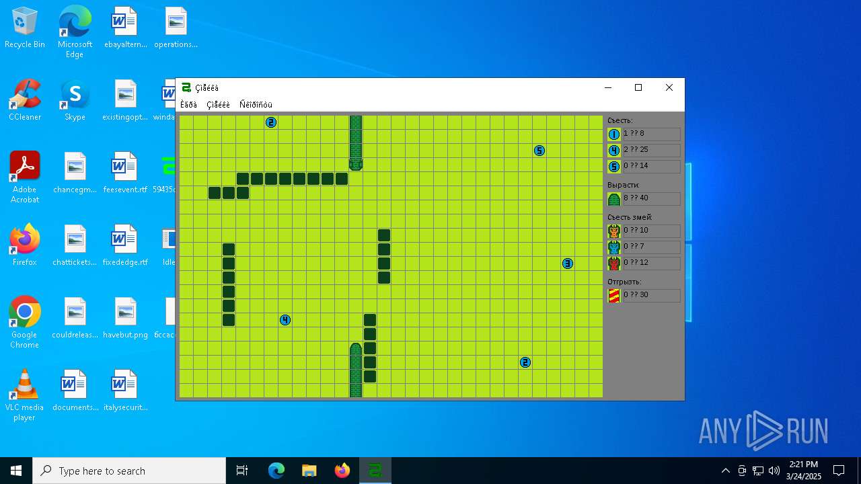This screenshot has width=861, height=484.
Task: Click the 'Отгрызть:' heading label
Action: point(624,282)
